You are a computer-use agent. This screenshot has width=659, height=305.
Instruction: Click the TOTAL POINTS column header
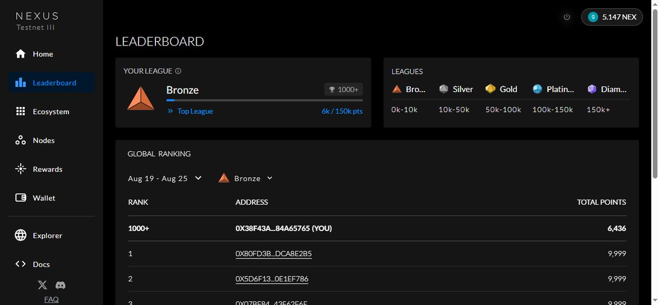point(601,202)
